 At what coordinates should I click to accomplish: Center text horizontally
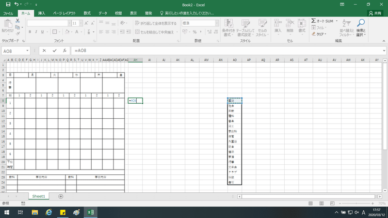(107, 32)
